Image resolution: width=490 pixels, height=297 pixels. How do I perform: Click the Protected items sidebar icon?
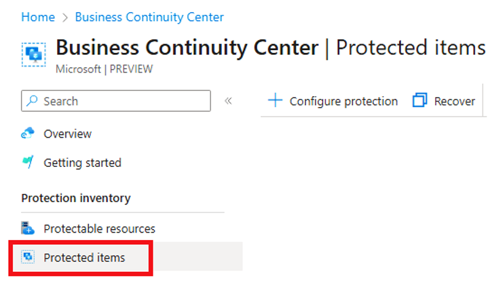pyautogui.click(x=28, y=257)
